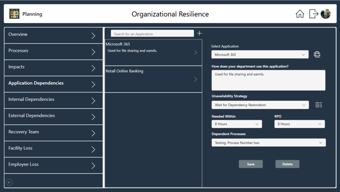The height and width of the screenshot is (192, 340).
Task: Expand the Dependent Processes dropdown
Action: 268,143
